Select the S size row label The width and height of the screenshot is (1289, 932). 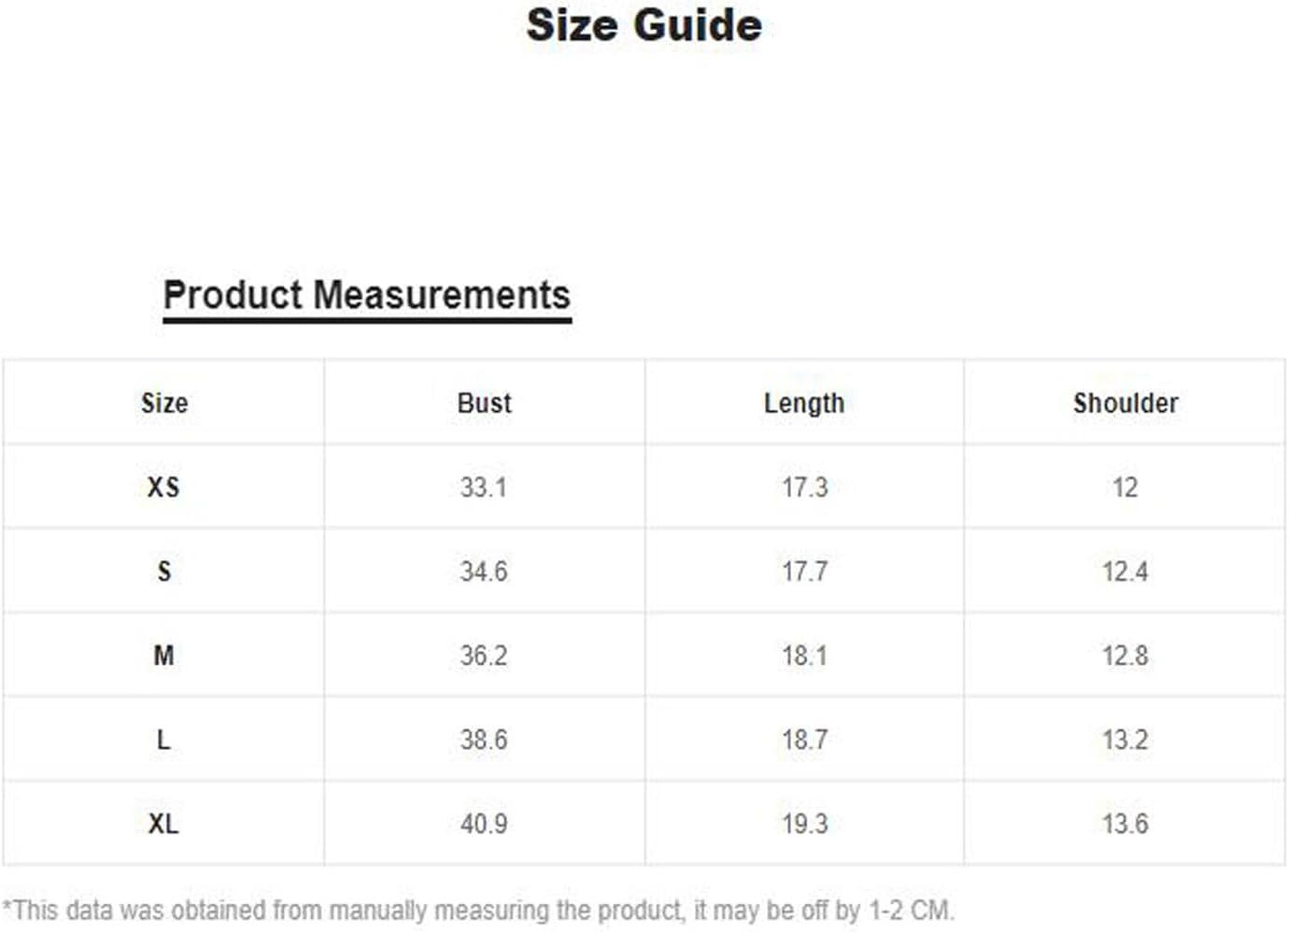tap(164, 572)
